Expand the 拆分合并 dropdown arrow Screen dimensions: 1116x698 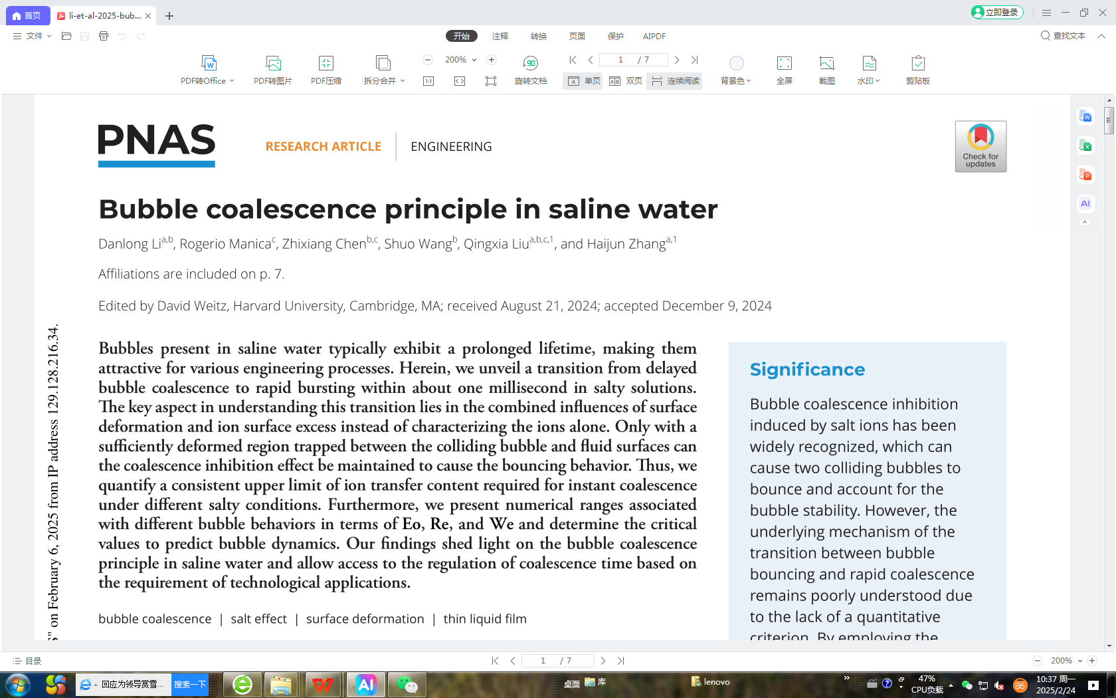click(403, 81)
